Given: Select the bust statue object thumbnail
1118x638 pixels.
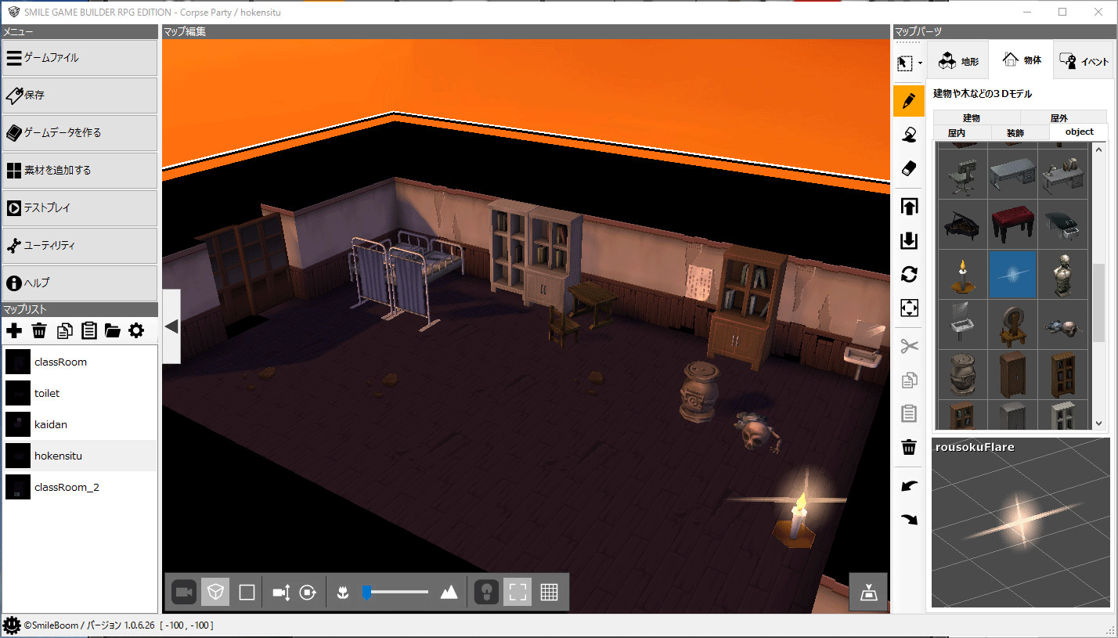Looking at the screenshot, I should pos(1063,275).
